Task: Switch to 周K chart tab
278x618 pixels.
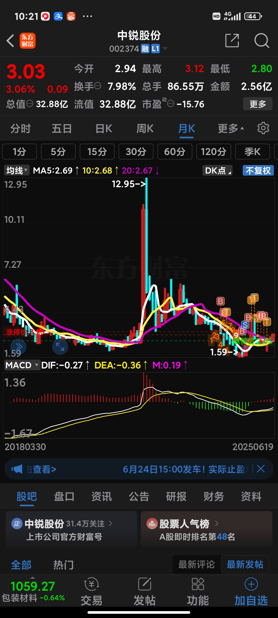Action: point(145,128)
